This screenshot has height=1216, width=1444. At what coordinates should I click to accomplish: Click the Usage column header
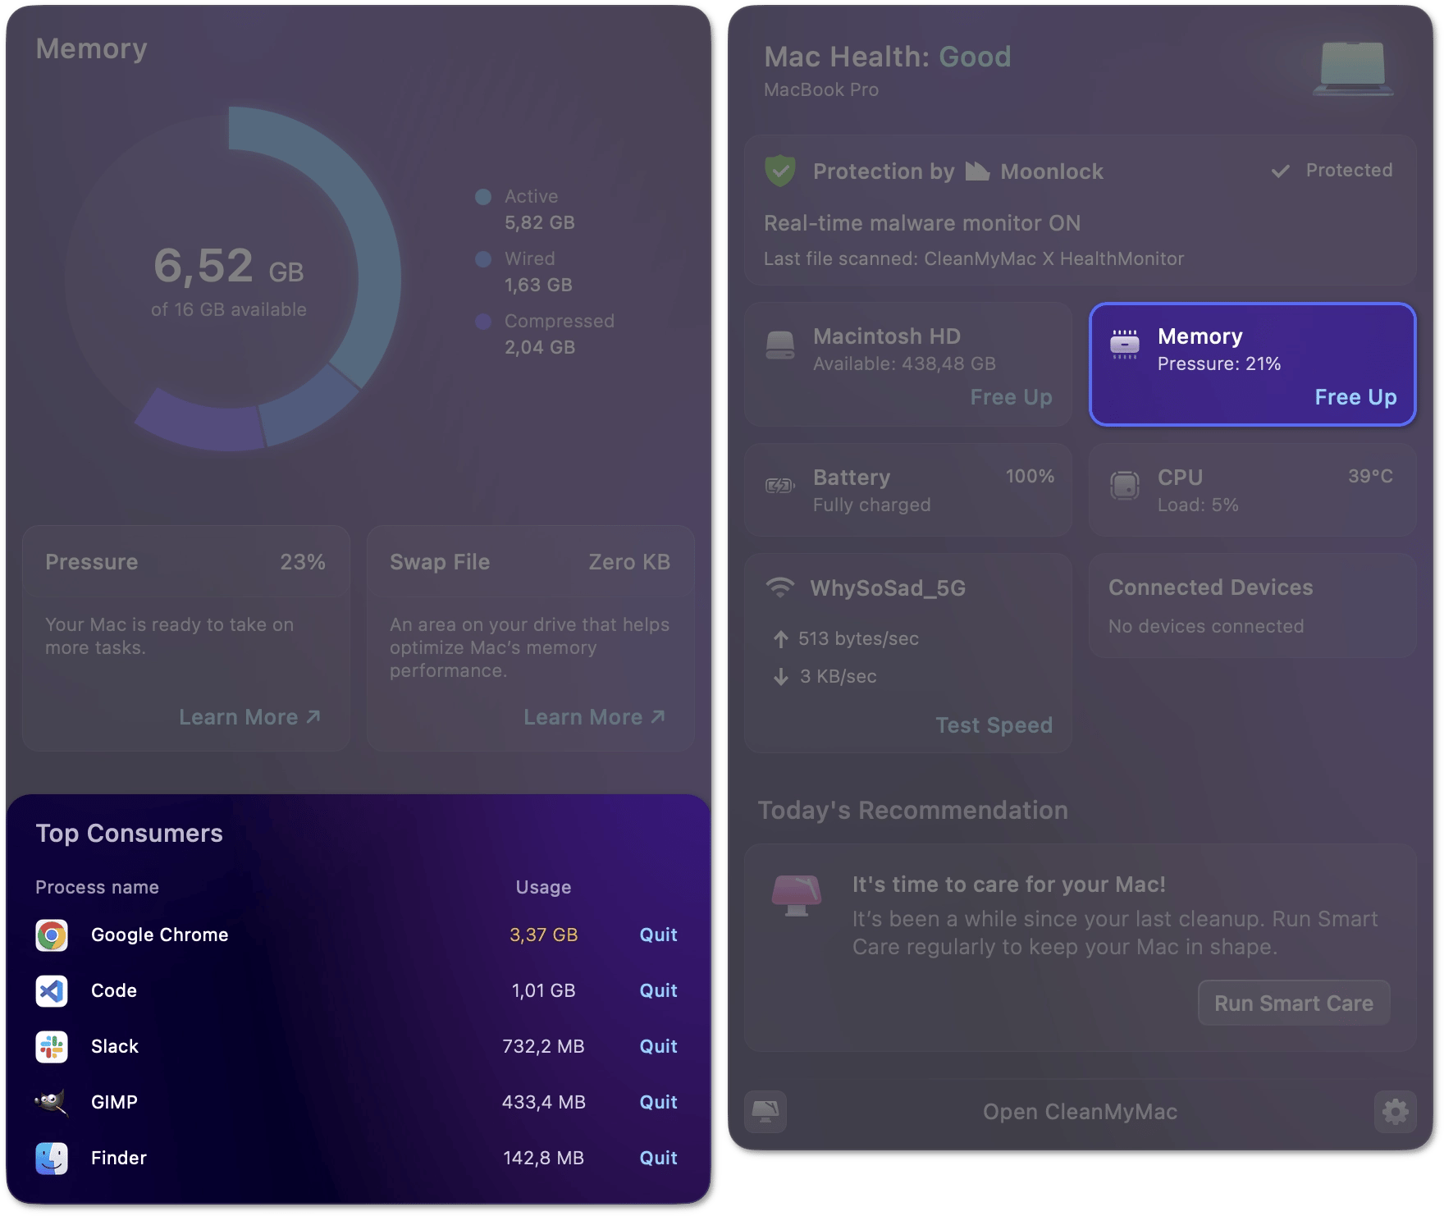coord(543,887)
